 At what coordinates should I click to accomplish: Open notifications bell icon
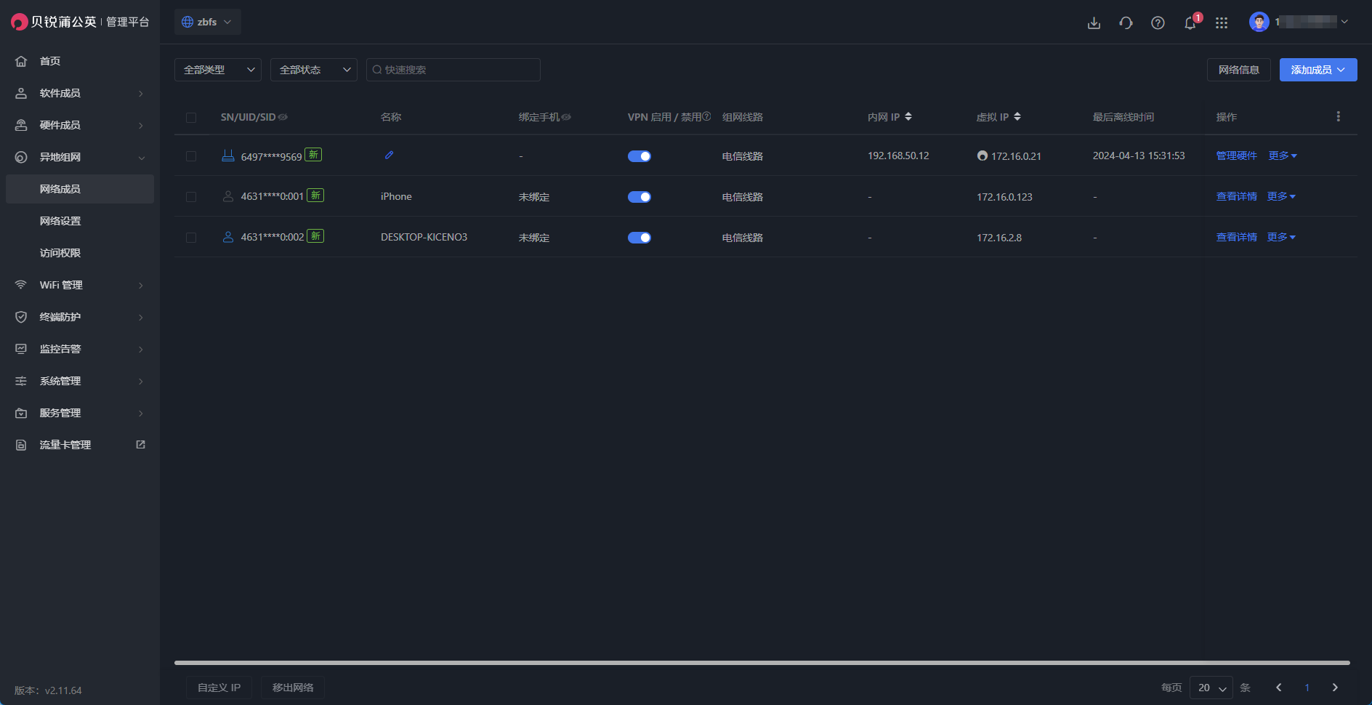(1190, 23)
